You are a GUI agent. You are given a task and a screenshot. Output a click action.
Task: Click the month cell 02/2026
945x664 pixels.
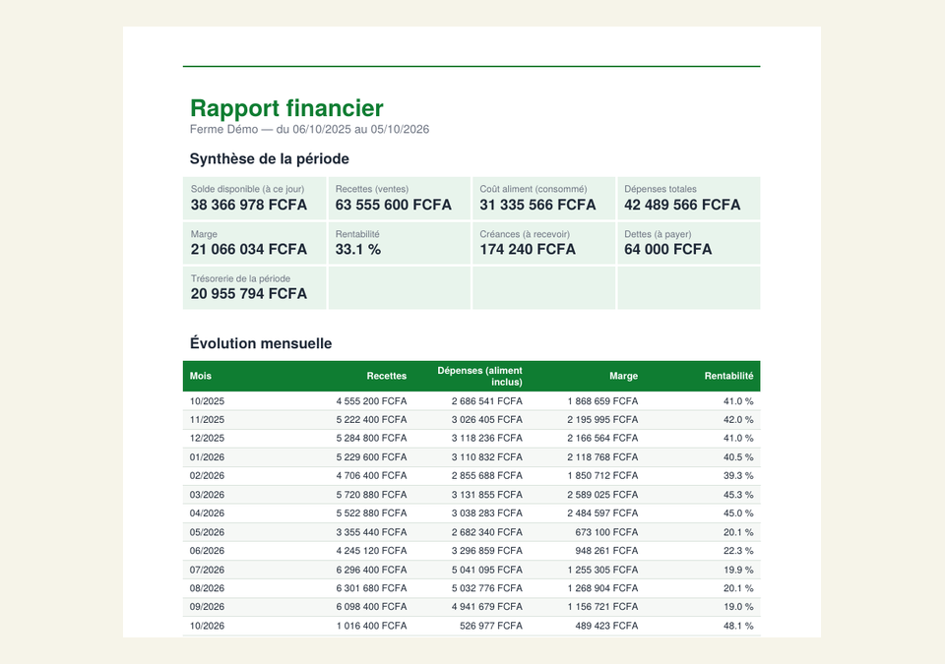(x=207, y=476)
